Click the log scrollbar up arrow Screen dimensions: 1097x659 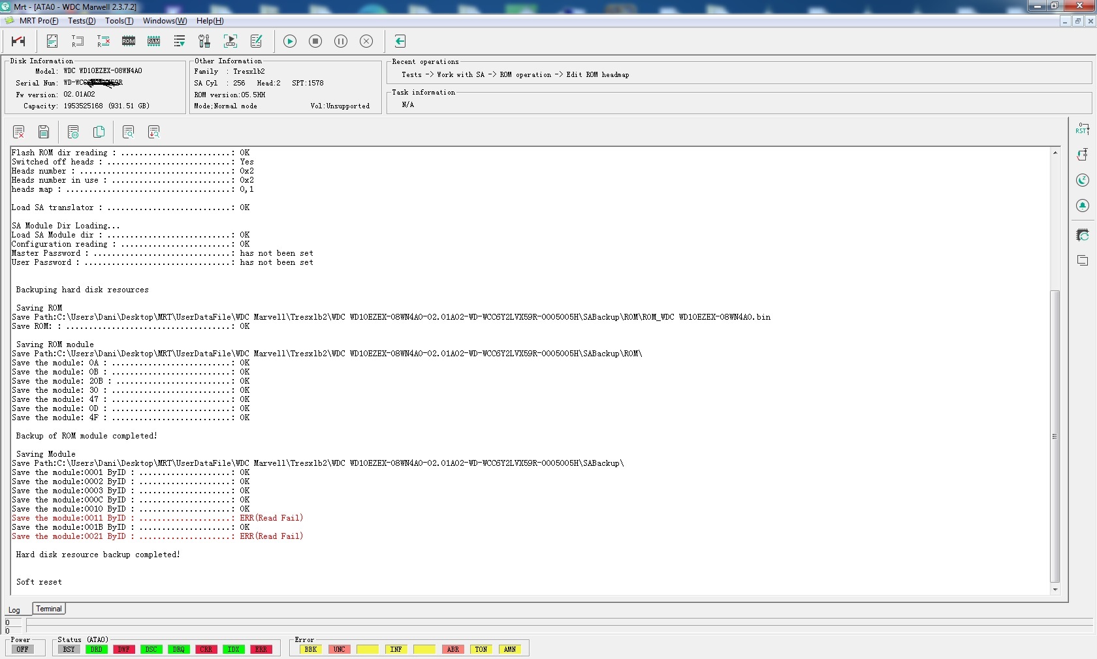pyautogui.click(x=1055, y=153)
